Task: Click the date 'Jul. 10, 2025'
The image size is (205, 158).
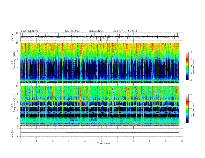Action: coord(72,31)
